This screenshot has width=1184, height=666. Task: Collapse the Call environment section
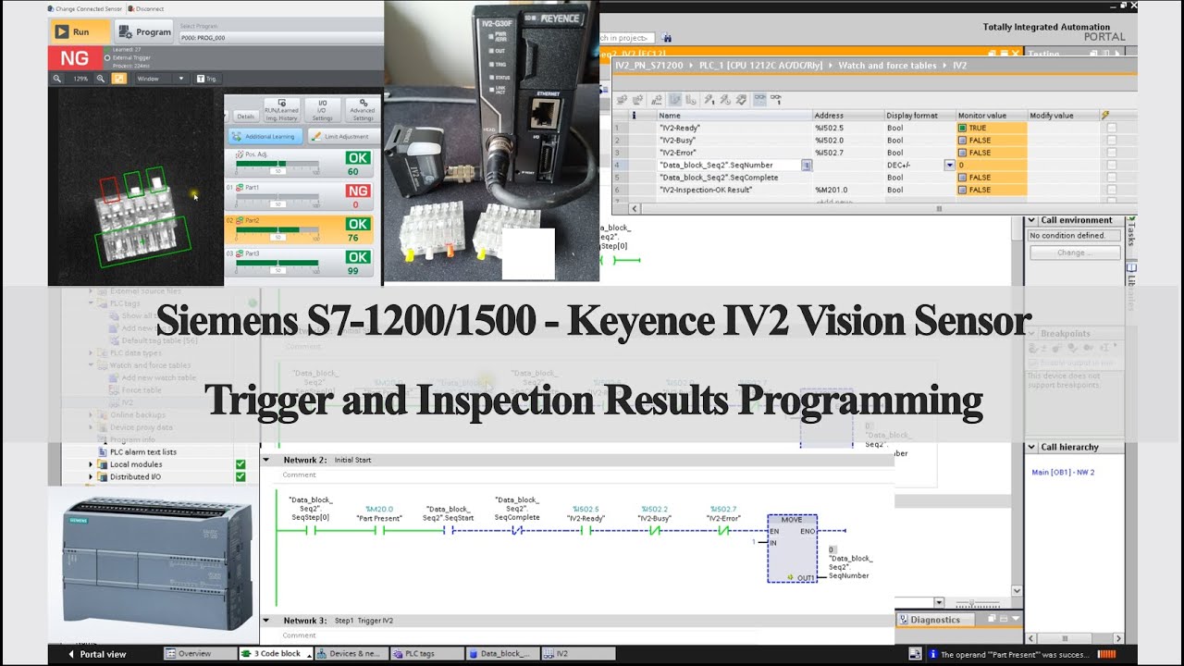1032,220
